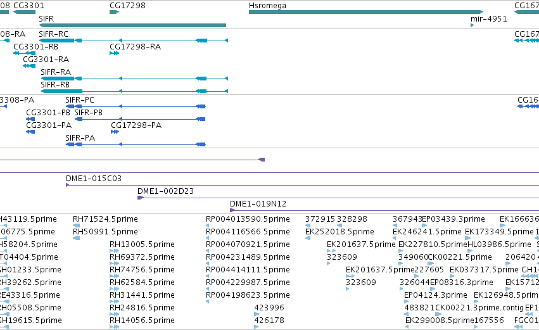Click the CG3301 gene label

pos(29,6)
